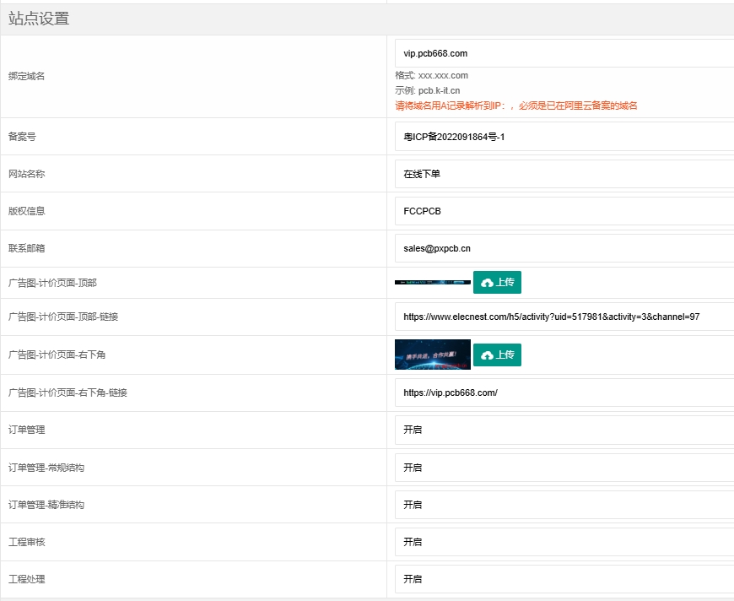
Task: Click the 备案号 ICP number field
Action: pos(564,137)
